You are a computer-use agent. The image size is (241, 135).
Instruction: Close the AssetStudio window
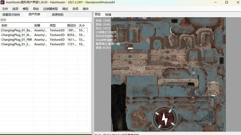(238, 2)
